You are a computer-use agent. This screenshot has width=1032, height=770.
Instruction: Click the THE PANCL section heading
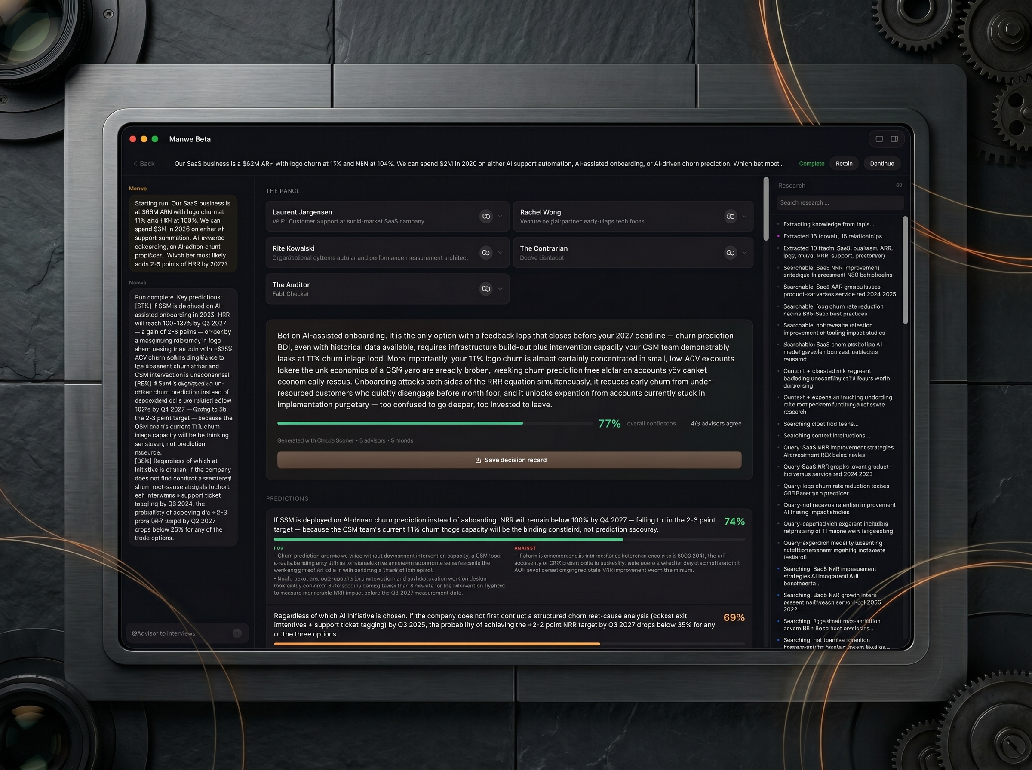click(x=283, y=191)
